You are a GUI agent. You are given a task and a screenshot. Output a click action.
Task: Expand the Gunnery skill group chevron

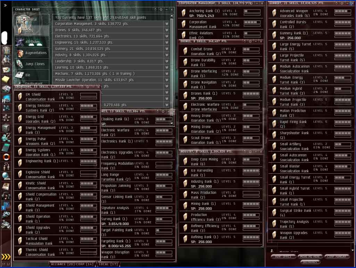[x=167, y=49]
